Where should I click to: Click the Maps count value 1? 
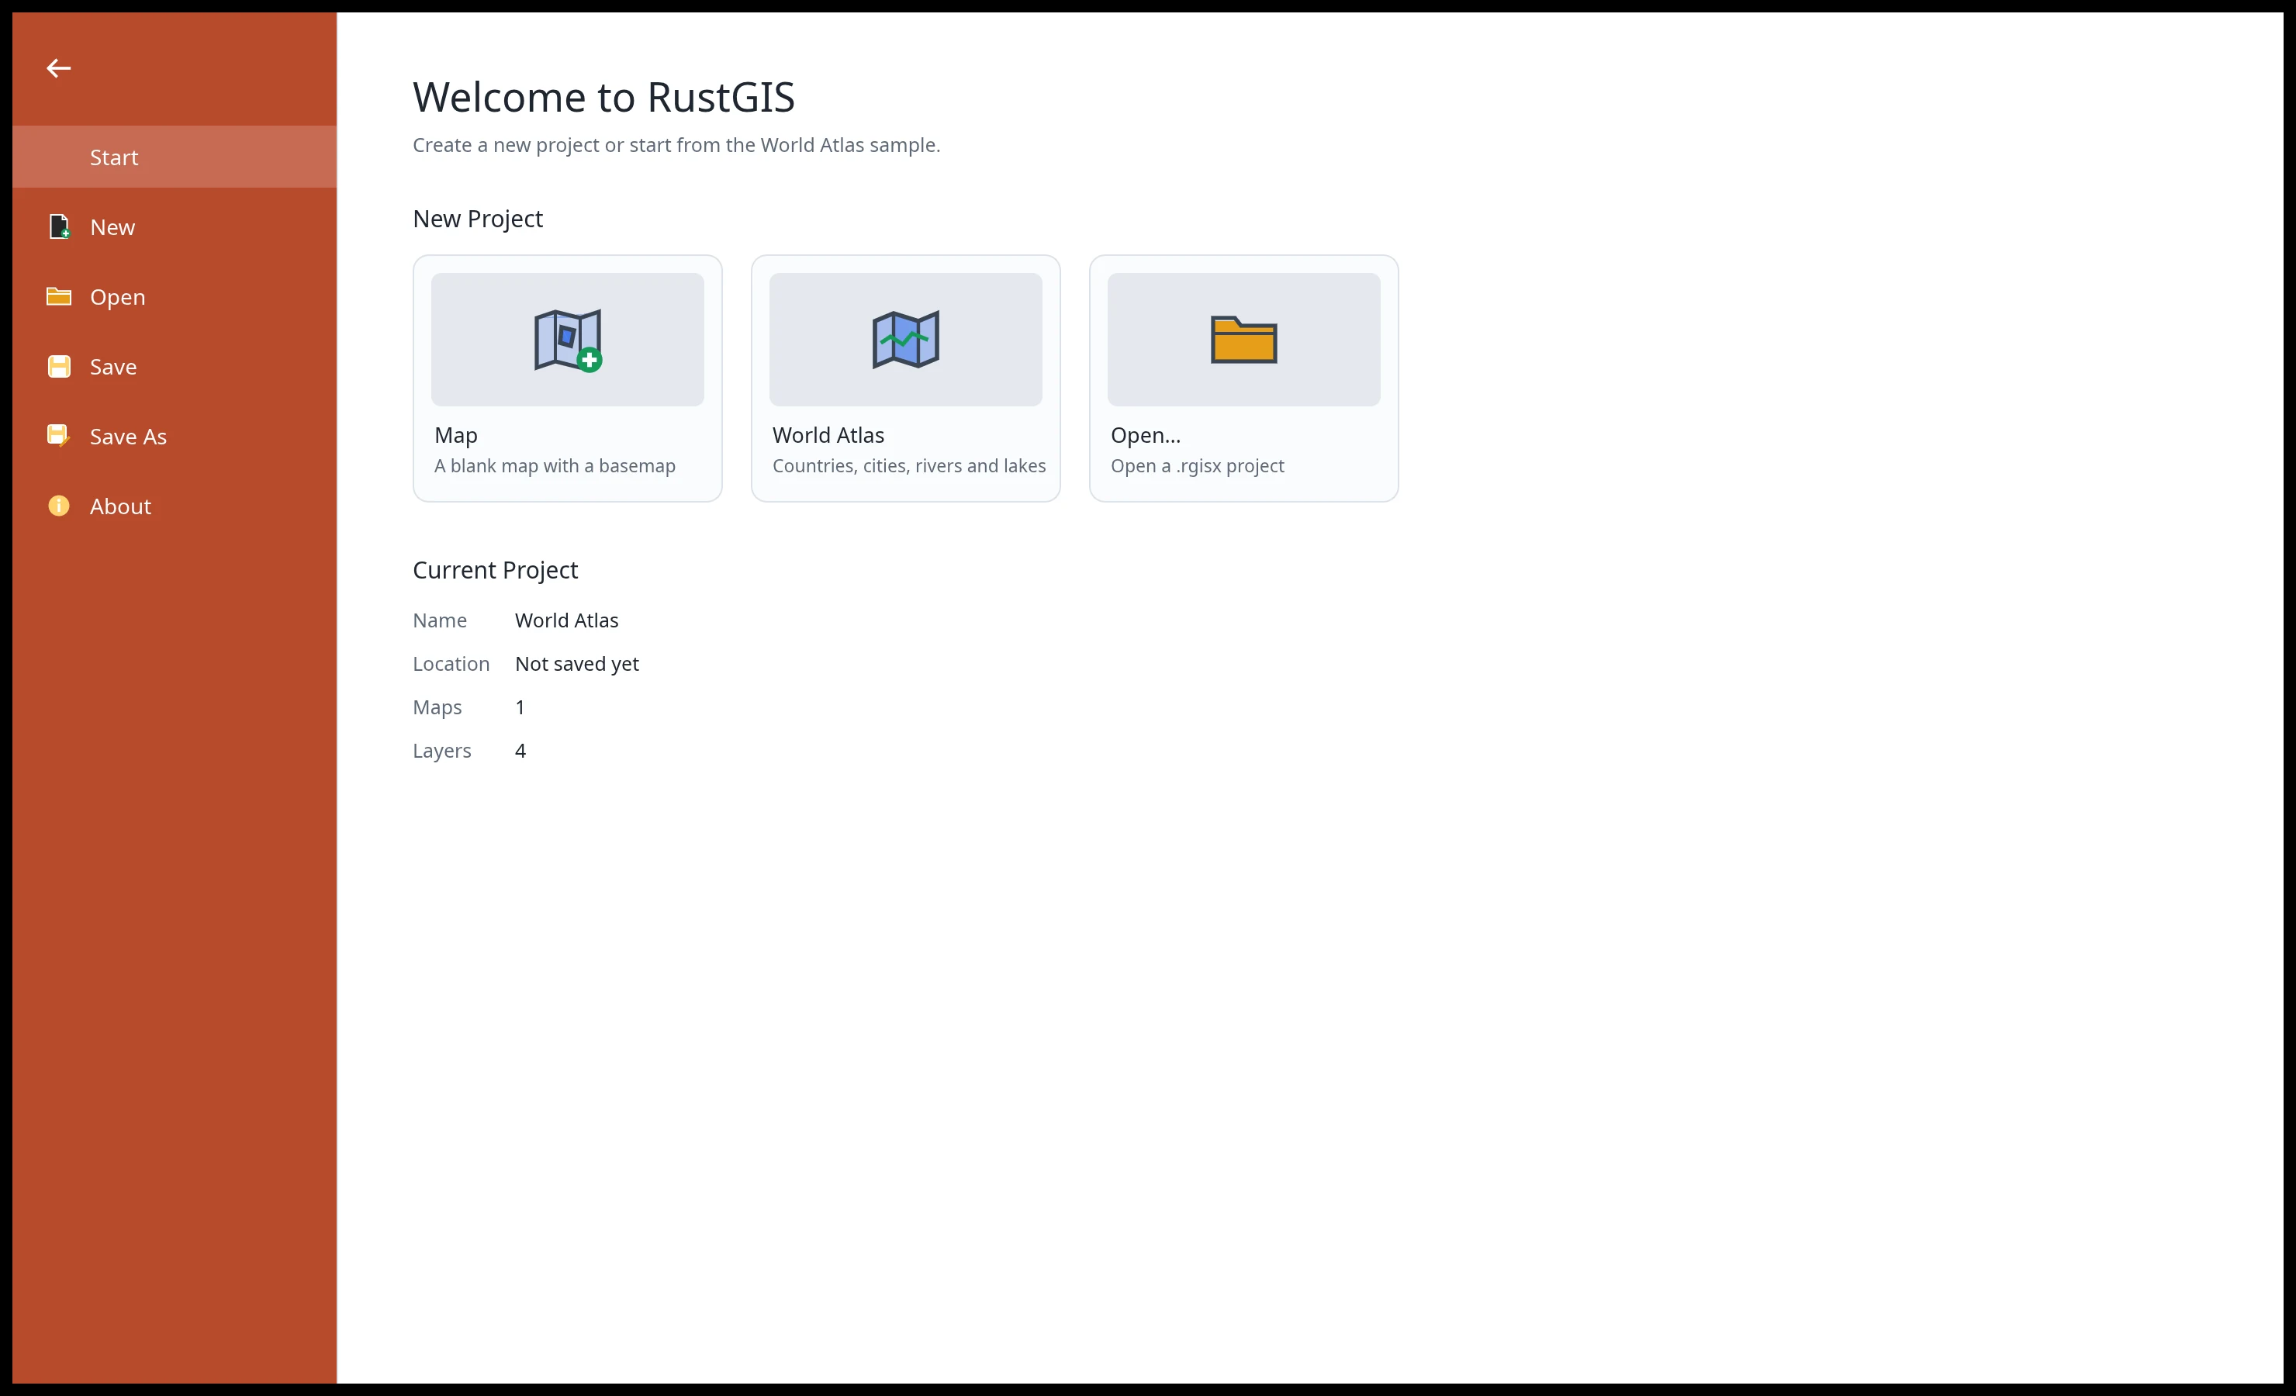pos(520,707)
